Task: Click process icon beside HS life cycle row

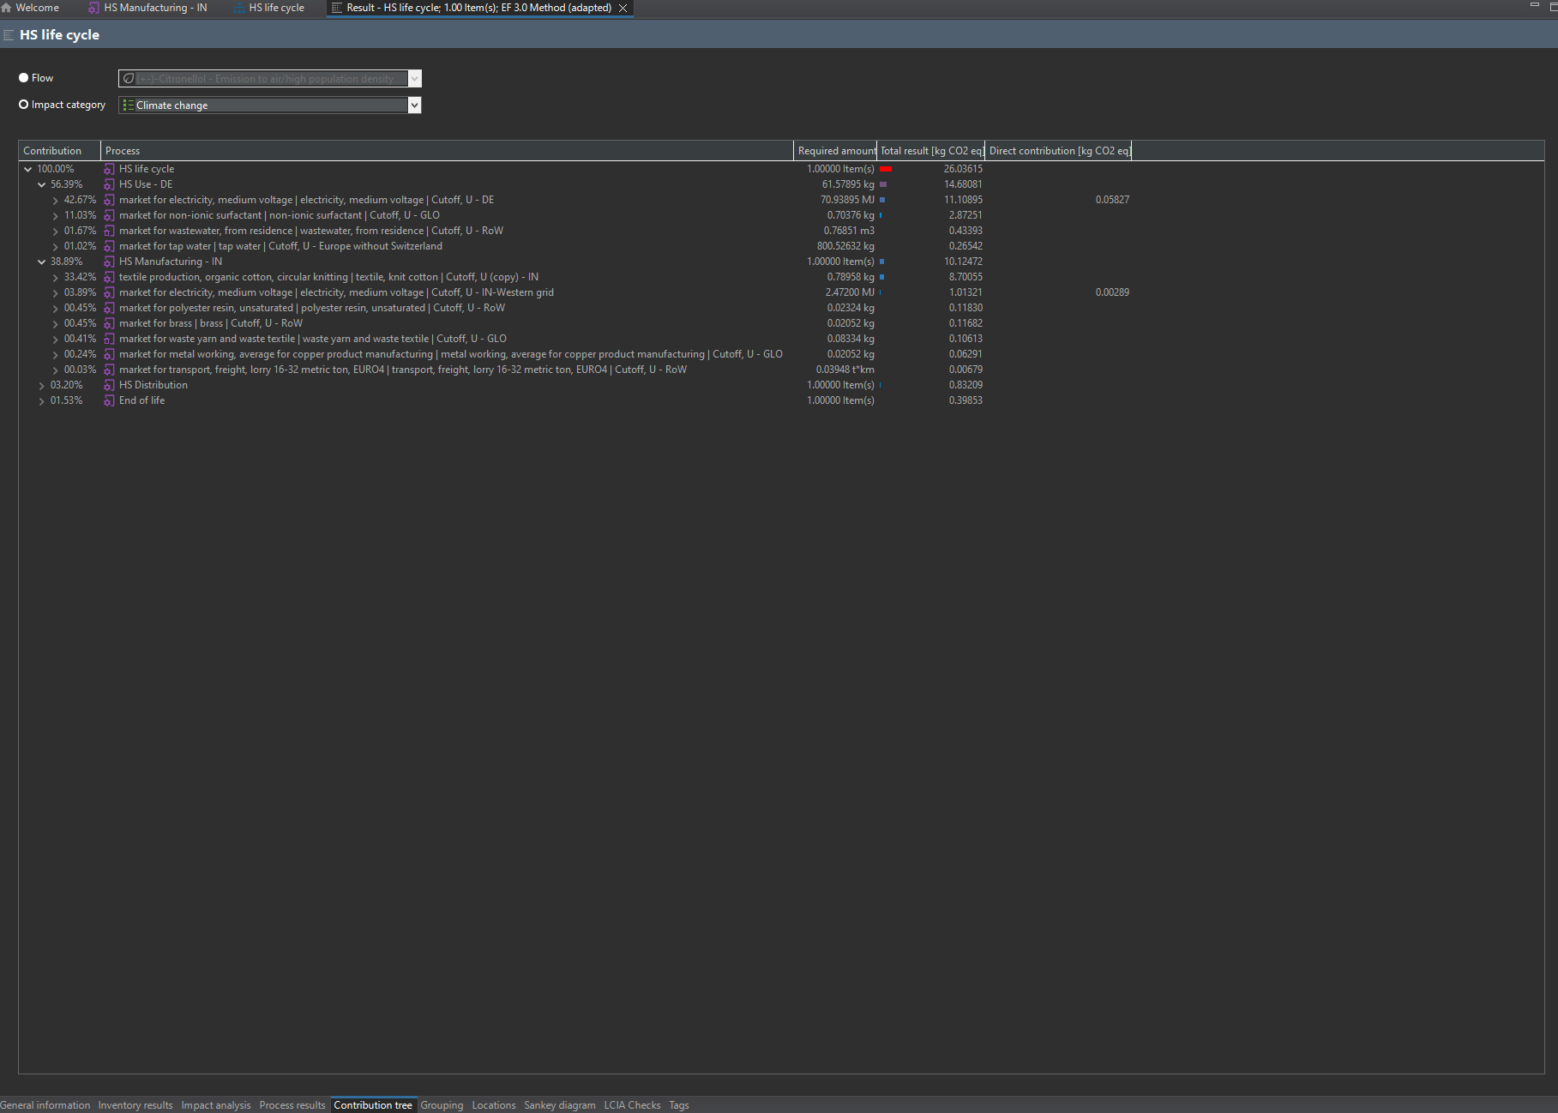Action: tap(109, 169)
